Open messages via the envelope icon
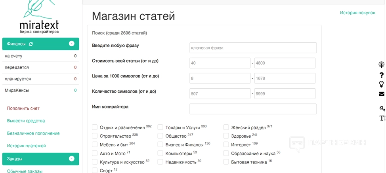Screen dimensions: 386x173 click(381, 94)
